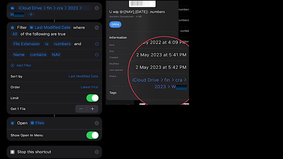Select the Files variable in Open action
This screenshot has width=283, height=159.
point(37,123)
